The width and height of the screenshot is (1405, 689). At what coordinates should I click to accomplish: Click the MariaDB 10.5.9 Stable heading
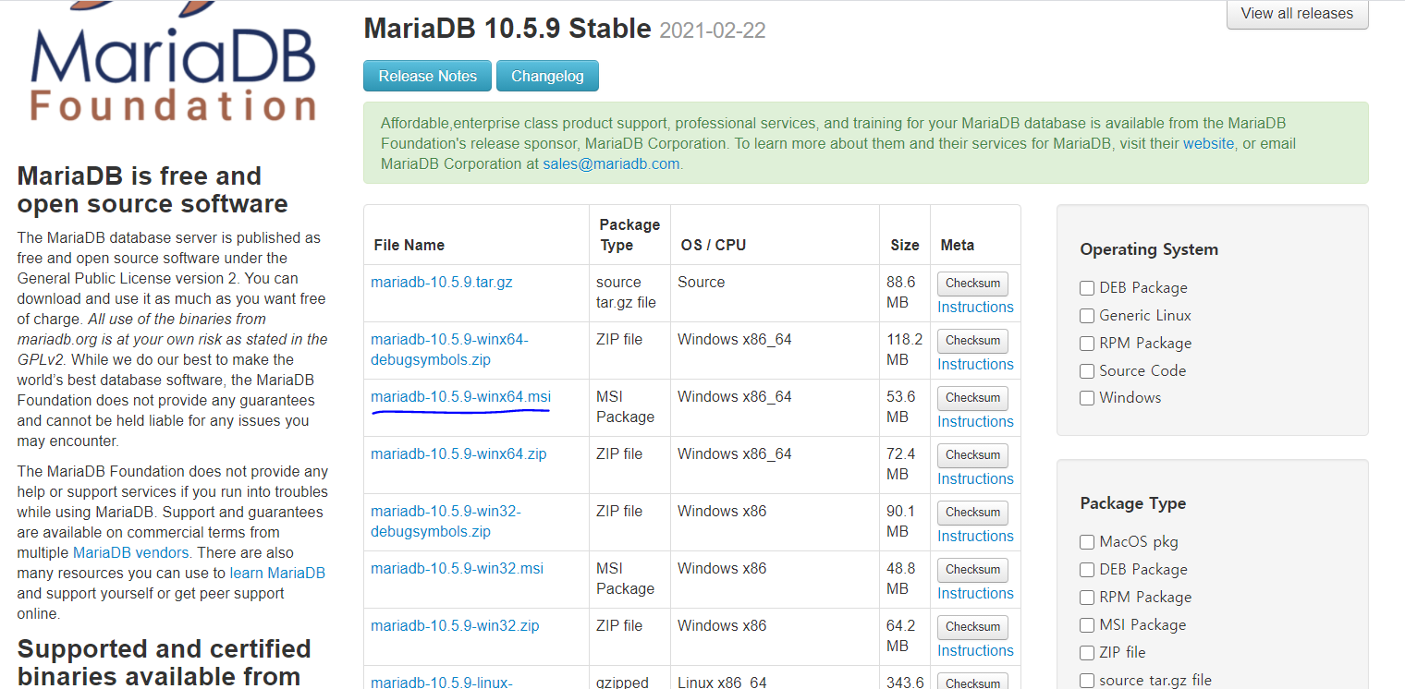pos(507,29)
